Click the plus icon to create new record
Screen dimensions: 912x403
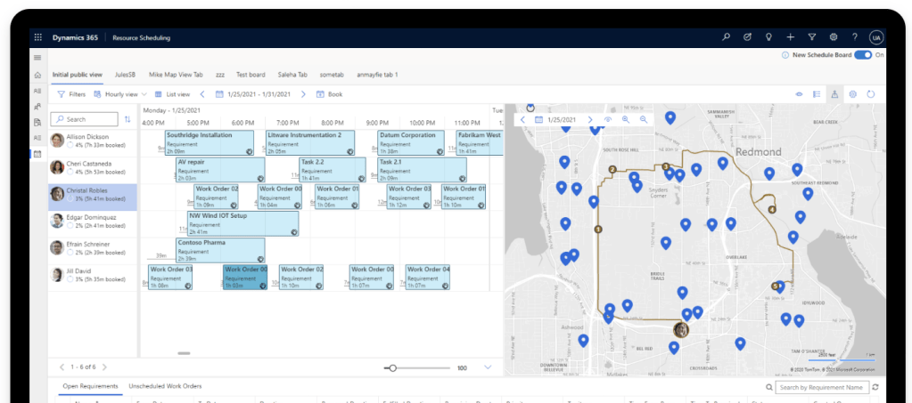tap(791, 37)
